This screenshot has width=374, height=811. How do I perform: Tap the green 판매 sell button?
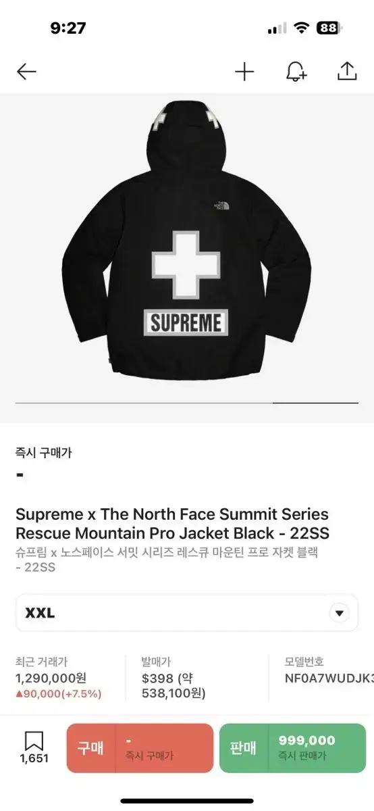[x=292, y=748]
